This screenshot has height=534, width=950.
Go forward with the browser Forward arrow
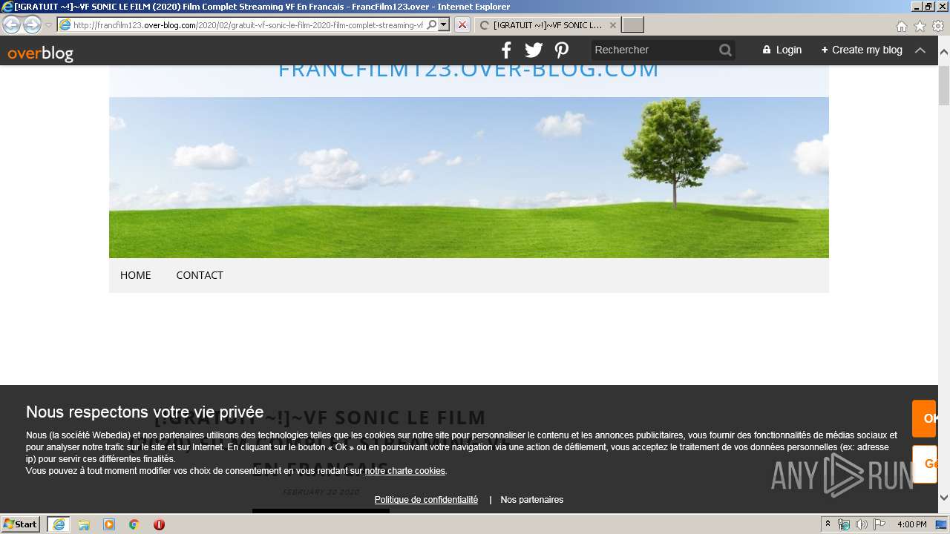tap(32, 24)
